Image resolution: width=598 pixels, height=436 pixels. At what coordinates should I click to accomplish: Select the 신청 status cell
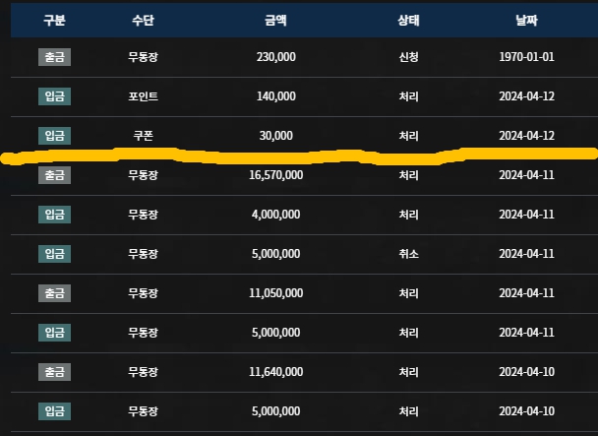(408, 57)
